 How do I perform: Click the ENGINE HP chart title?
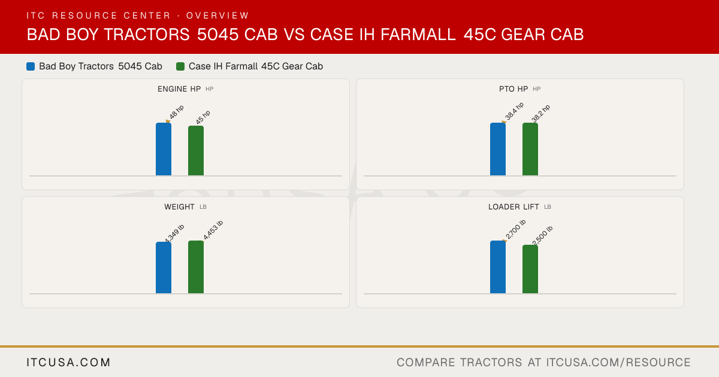179,89
